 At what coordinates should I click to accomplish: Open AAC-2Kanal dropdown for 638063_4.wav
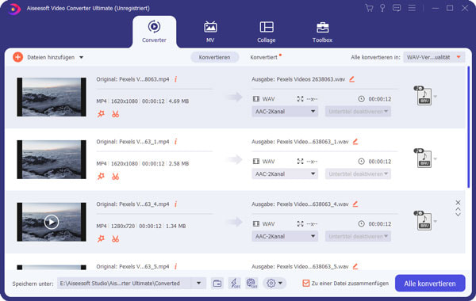285,236
